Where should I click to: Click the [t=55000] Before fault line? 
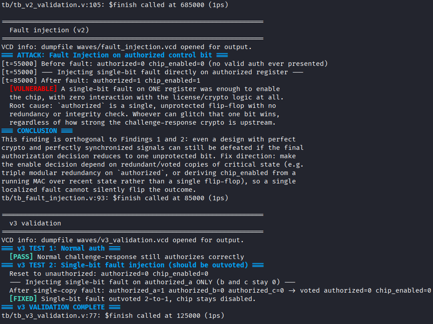(x=165, y=64)
